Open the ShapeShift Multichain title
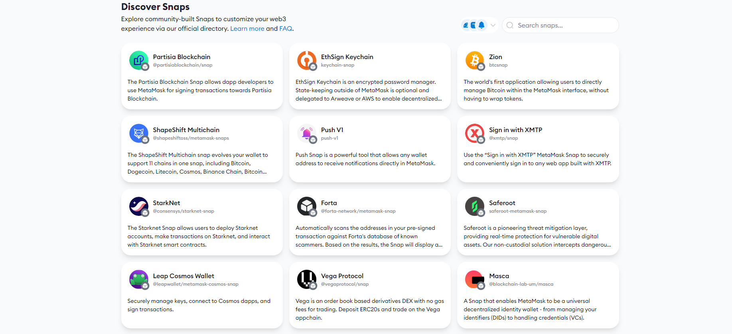732x334 pixels. pyautogui.click(x=186, y=130)
